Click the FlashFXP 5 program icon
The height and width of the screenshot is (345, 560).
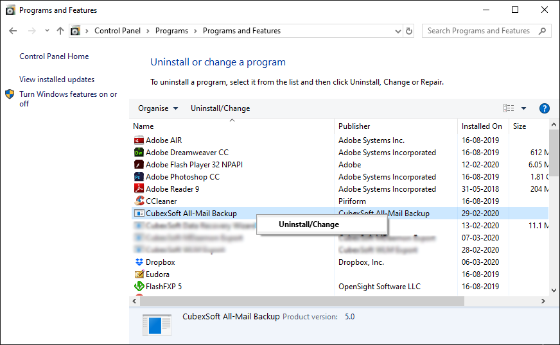click(139, 287)
